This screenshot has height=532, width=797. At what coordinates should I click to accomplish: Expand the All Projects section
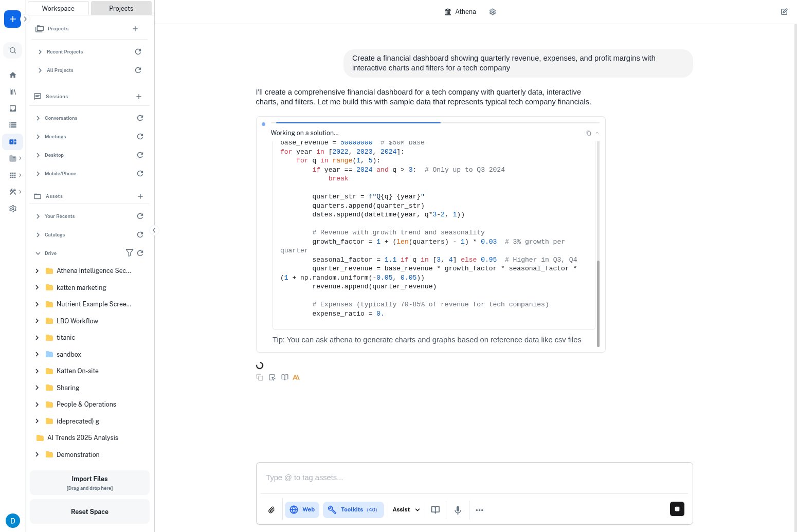(40, 70)
